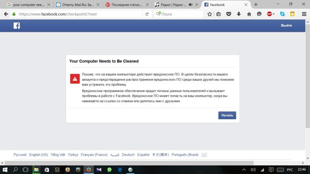Change input language РУС
Screen dimensions: 310x174
(x=290, y=170)
